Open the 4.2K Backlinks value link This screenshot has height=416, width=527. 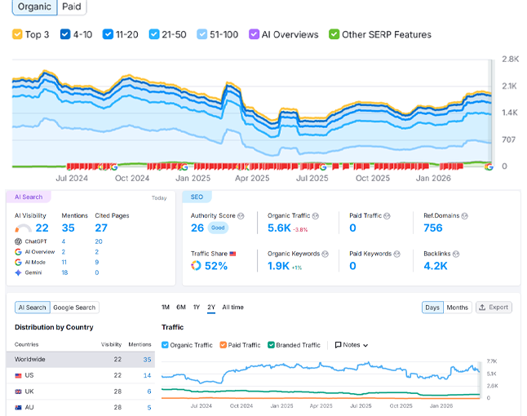(x=436, y=266)
